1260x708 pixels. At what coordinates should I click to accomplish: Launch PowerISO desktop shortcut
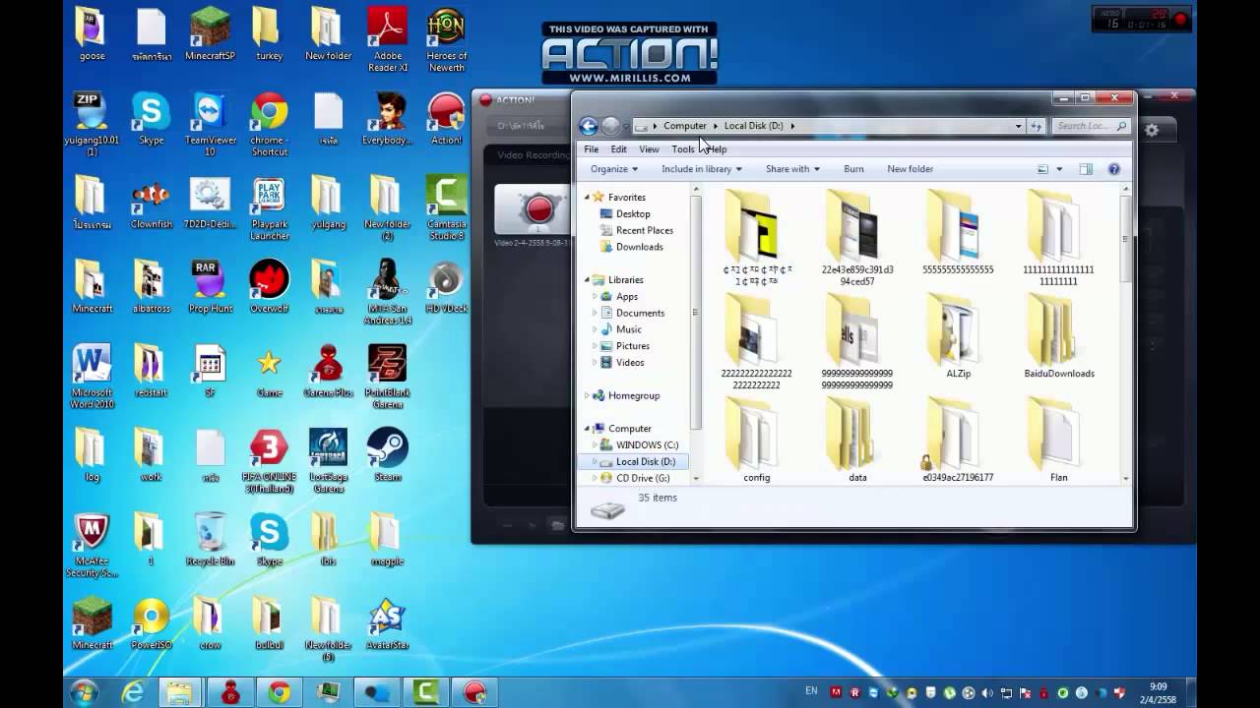[x=151, y=624]
